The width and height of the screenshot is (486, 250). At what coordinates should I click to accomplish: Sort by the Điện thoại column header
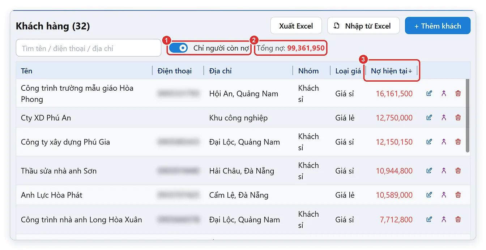point(175,71)
